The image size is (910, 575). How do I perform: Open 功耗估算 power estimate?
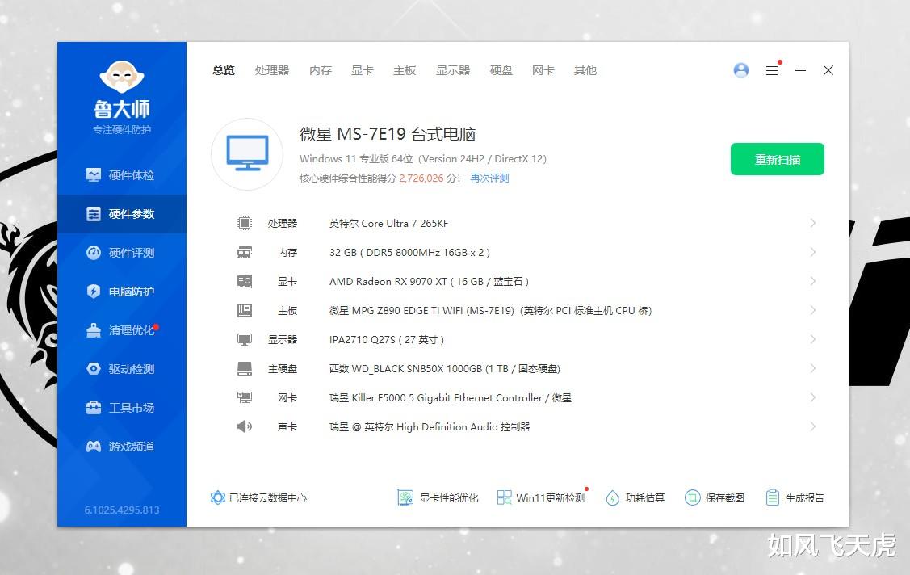tap(635, 497)
